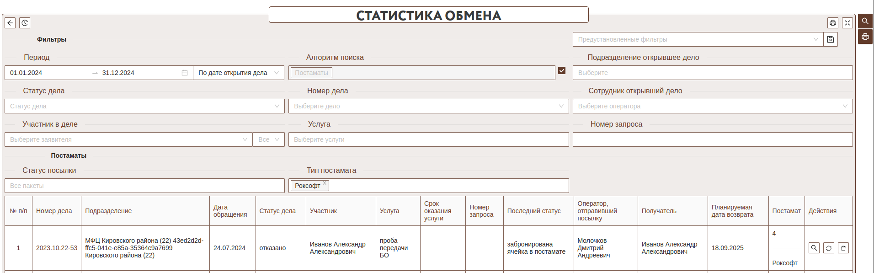The image size is (874, 273).
Task: Expand the 'По дате открытия дела' dropdown
Action: pyautogui.click(x=238, y=73)
